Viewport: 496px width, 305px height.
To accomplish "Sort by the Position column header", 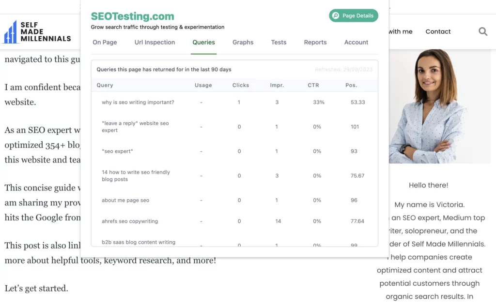I will 351,85.
